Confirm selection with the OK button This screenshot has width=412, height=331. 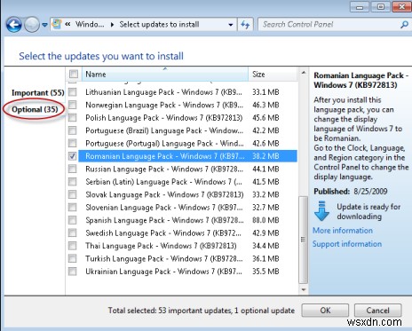pos(325,311)
